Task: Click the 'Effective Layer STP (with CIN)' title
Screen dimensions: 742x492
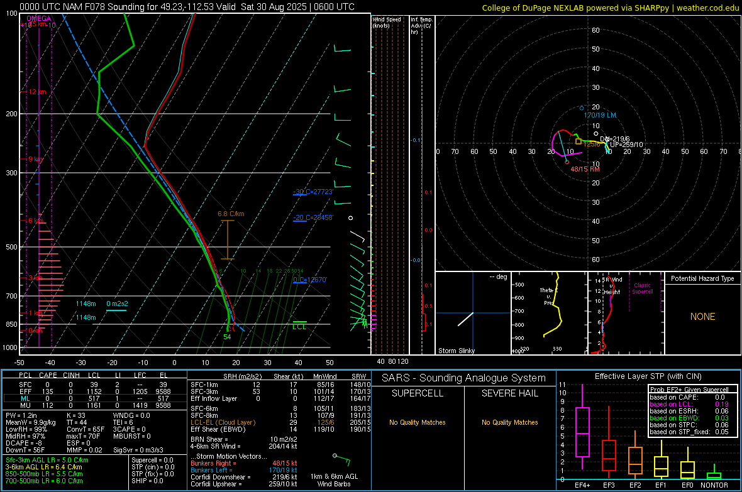Action: click(648, 376)
